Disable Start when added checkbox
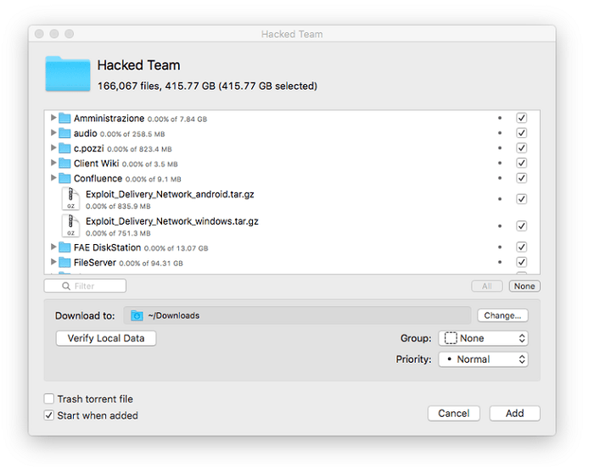The width and height of the screenshot is (594, 467). [49, 415]
